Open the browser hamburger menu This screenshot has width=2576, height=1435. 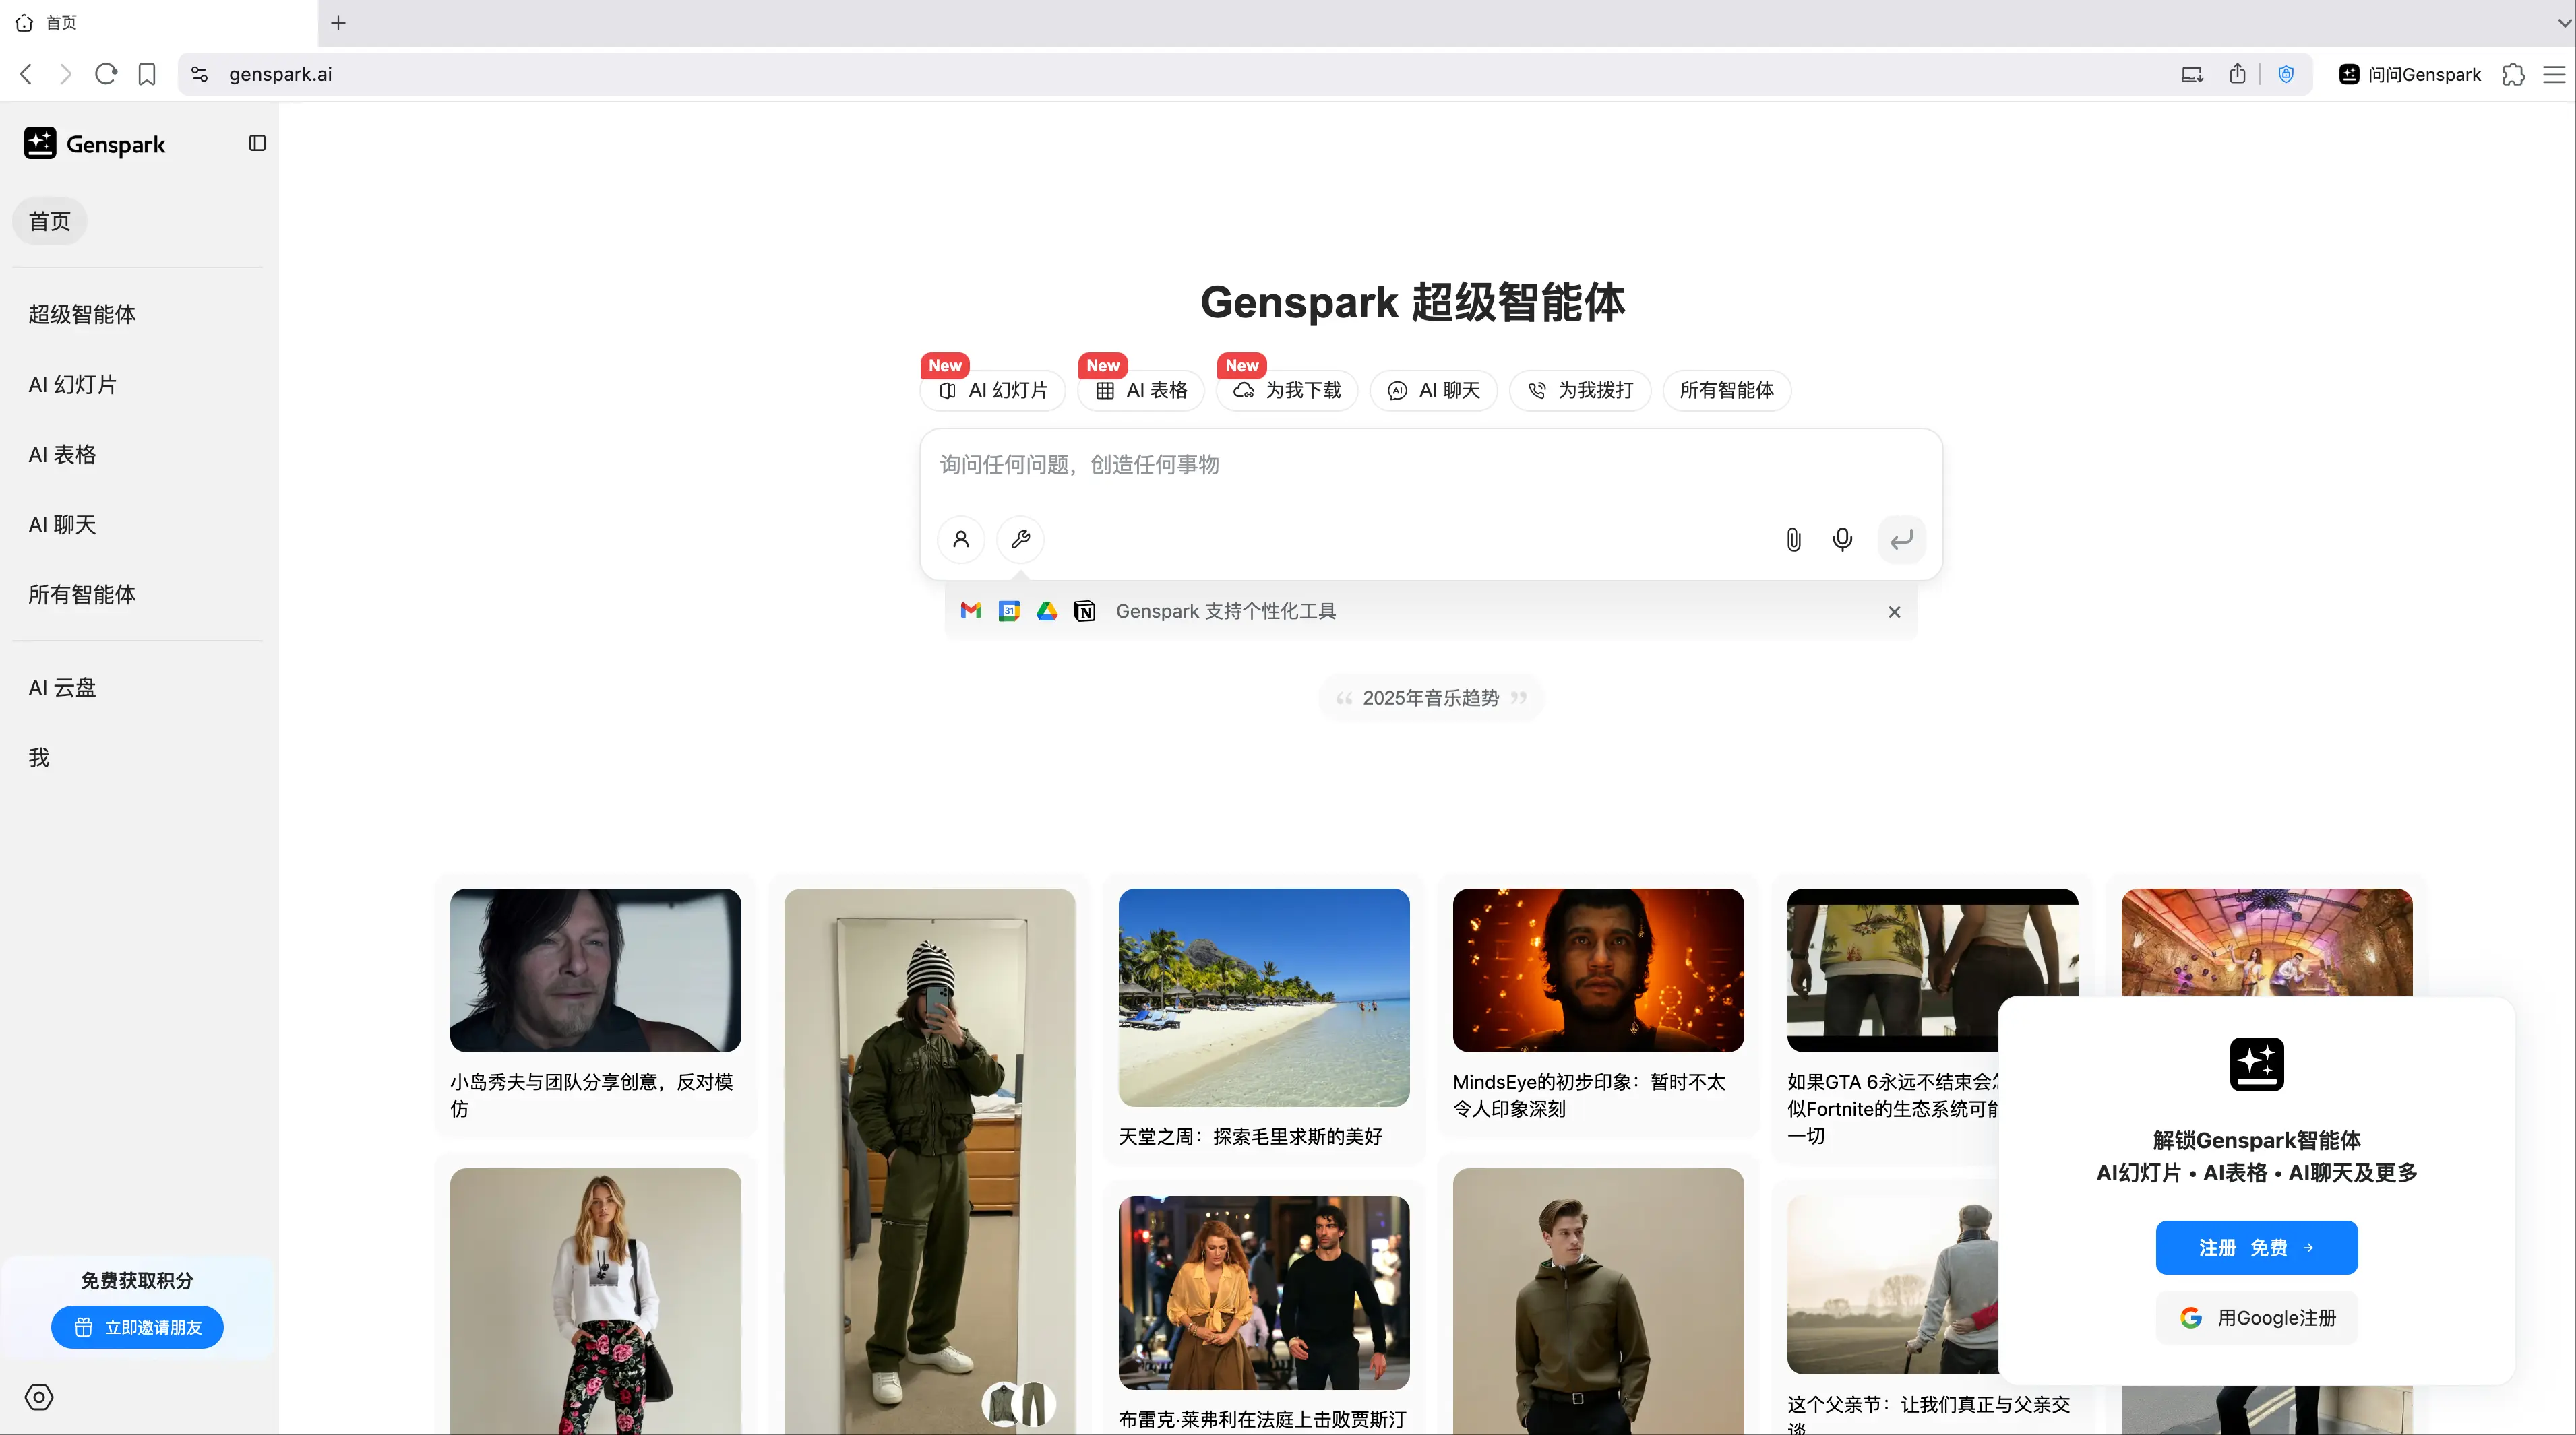2554,74
